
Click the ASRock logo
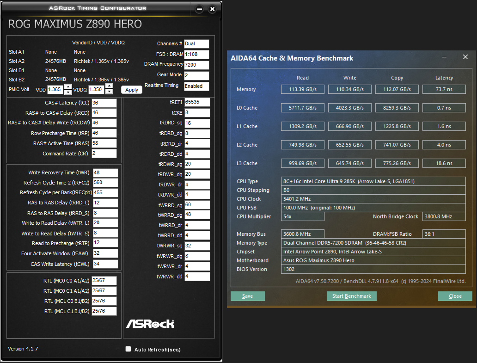150,324
